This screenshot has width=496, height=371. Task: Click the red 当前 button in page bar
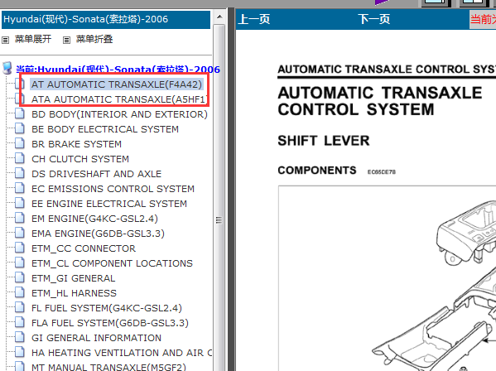pyautogui.click(x=483, y=20)
